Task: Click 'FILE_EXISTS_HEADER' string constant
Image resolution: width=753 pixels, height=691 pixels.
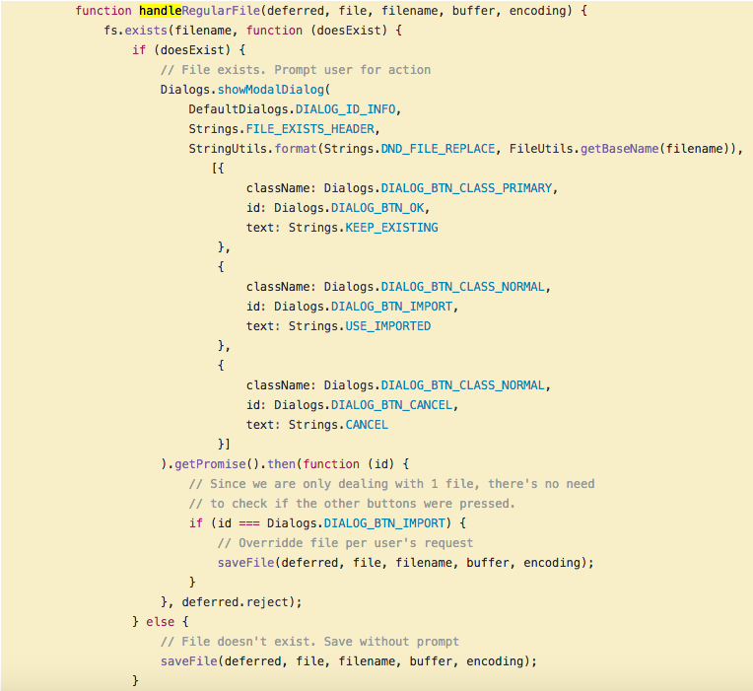Action: [x=310, y=129]
